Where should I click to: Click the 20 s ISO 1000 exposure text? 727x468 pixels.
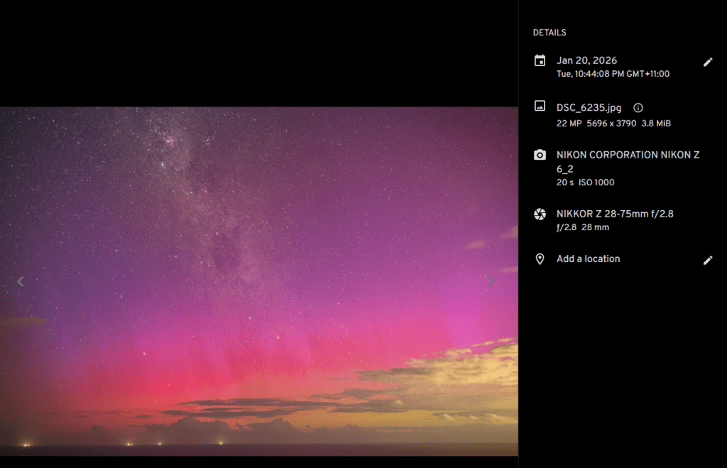click(x=585, y=183)
